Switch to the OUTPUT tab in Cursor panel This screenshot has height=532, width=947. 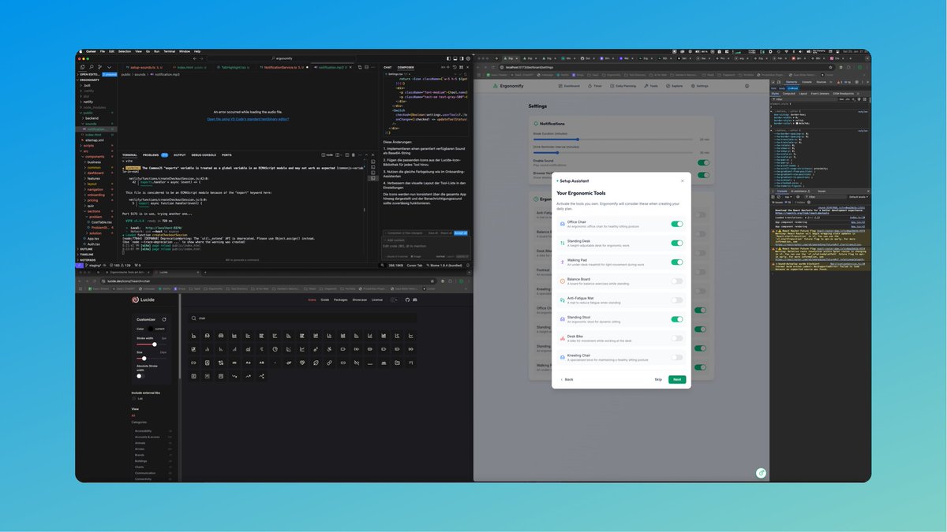point(179,155)
